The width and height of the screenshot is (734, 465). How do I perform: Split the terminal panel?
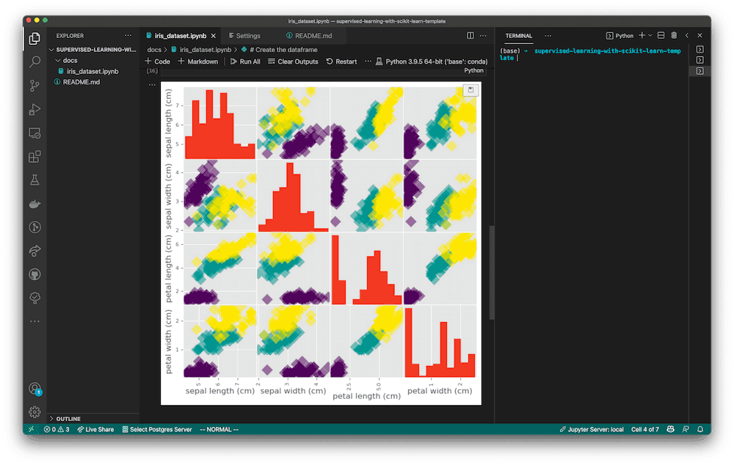pos(661,35)
